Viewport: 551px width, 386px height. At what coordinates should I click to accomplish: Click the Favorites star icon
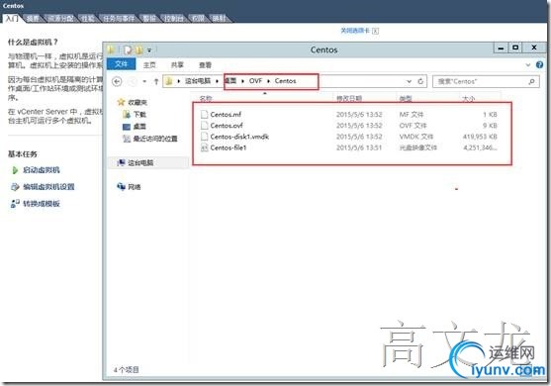(x=121, y=102)
